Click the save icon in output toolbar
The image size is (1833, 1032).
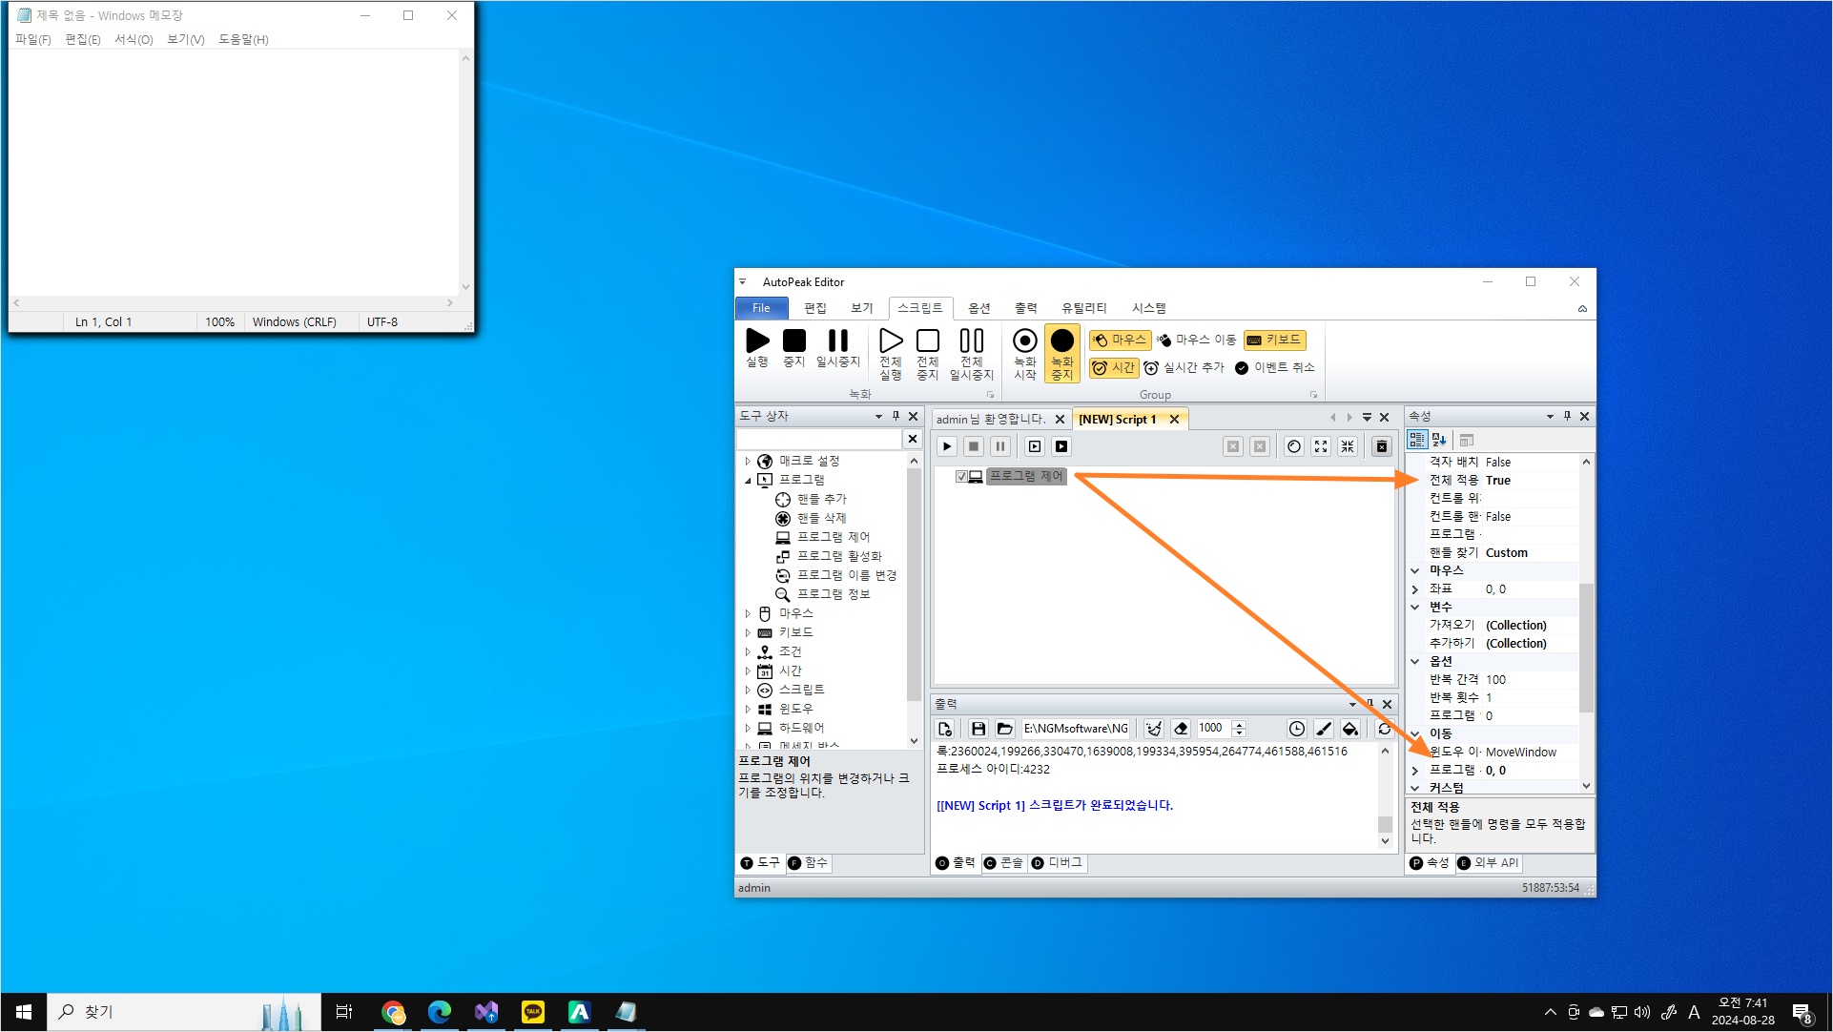click(978, 729)
